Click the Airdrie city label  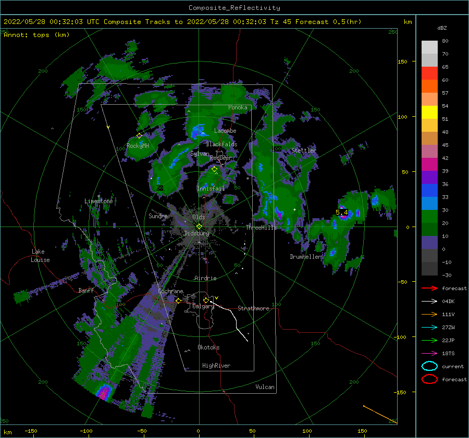(205, 278)
